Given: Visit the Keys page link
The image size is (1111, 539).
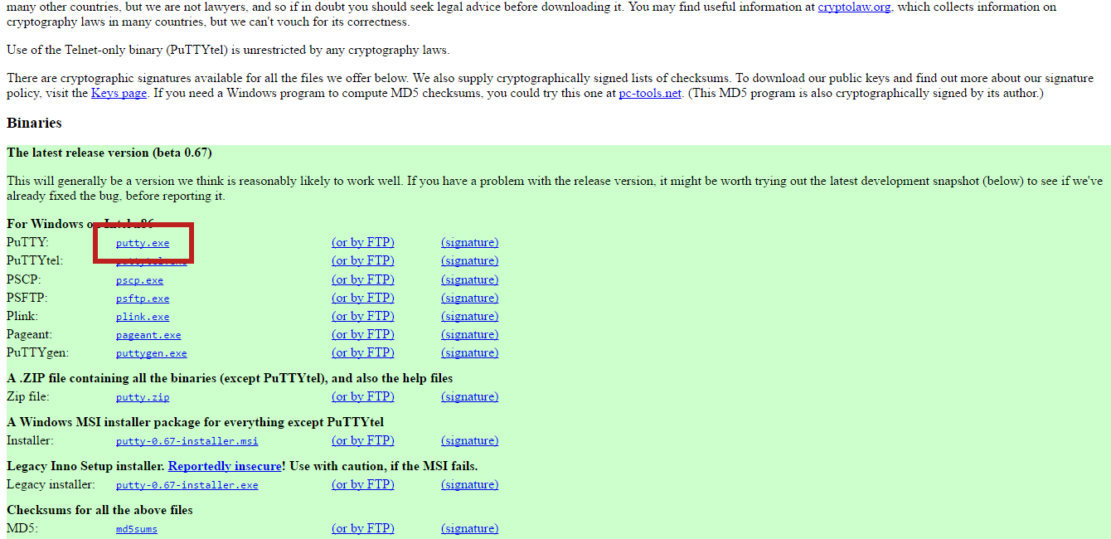Looking at the screenshot, I should [x=119, y=93].
